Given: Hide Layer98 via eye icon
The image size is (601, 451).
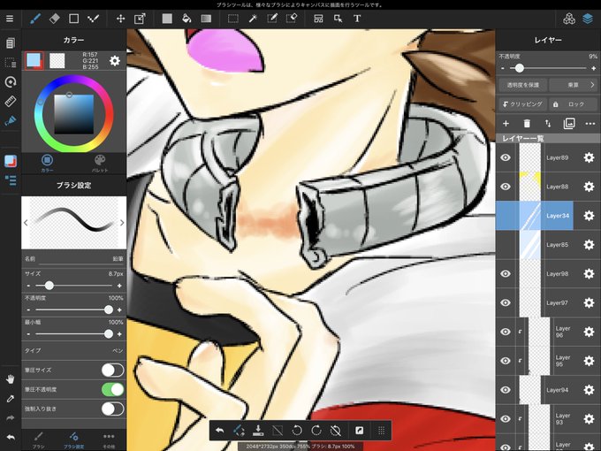Looking at the screenshot, I should point(506,273).
